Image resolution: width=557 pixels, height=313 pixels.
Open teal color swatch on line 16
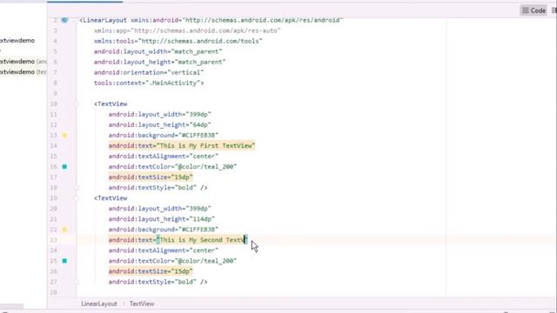click(64, 166)
